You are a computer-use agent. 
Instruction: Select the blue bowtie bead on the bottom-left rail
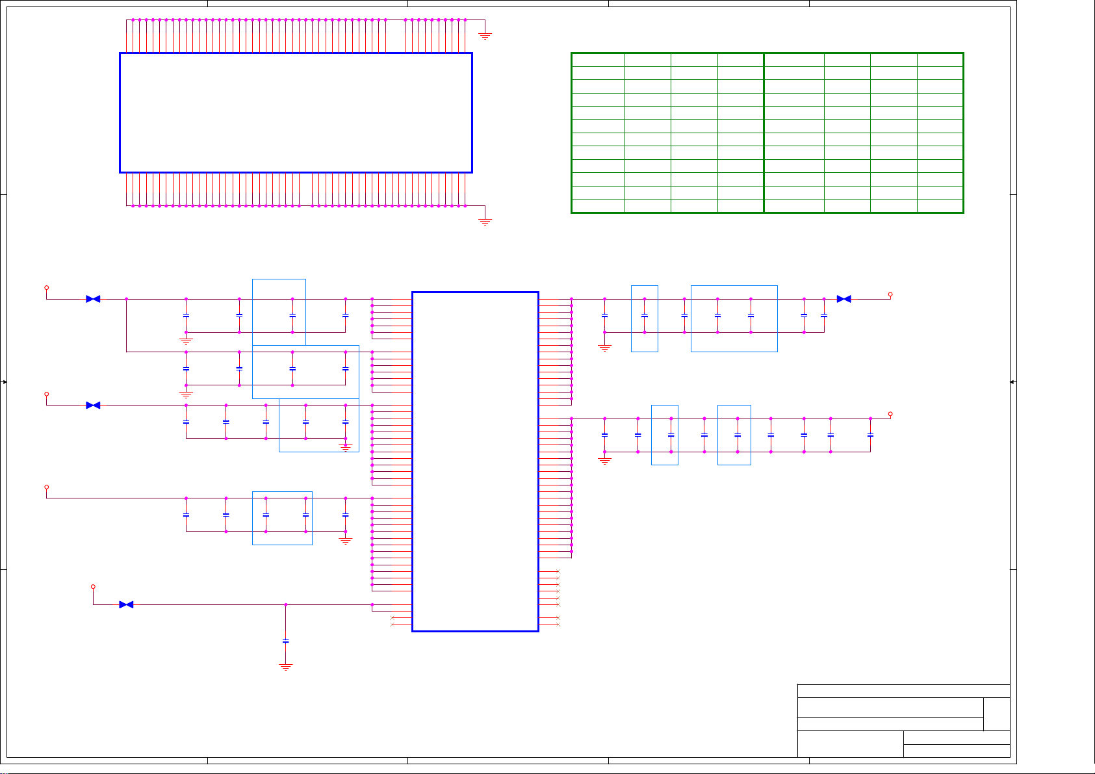pos(126,604)
